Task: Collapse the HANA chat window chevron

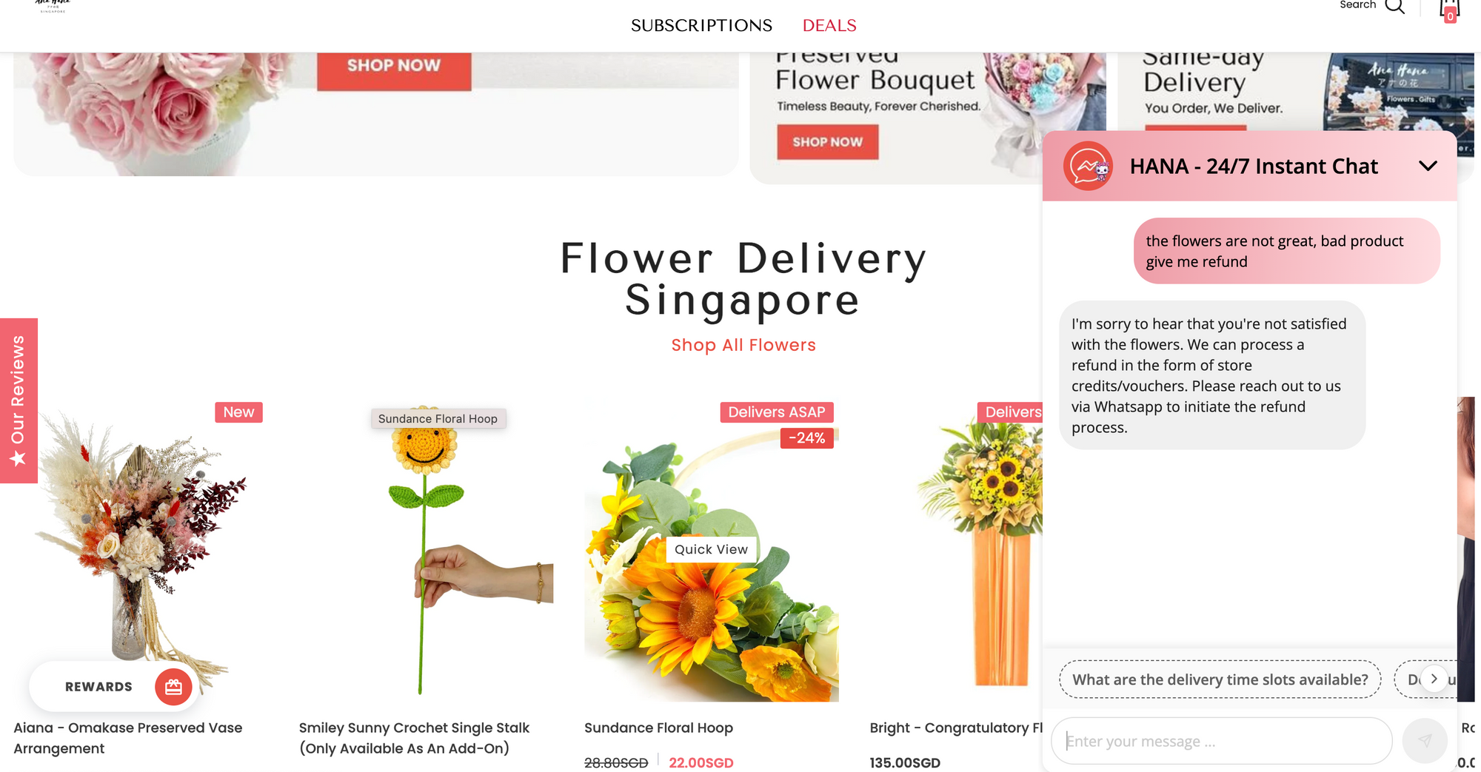Action: coord(1428,166)
